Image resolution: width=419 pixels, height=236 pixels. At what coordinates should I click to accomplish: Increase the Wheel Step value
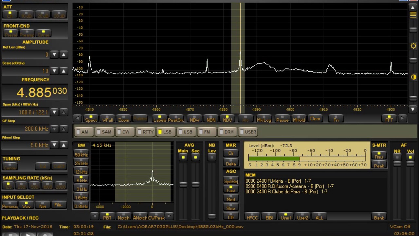click(64, 145)
